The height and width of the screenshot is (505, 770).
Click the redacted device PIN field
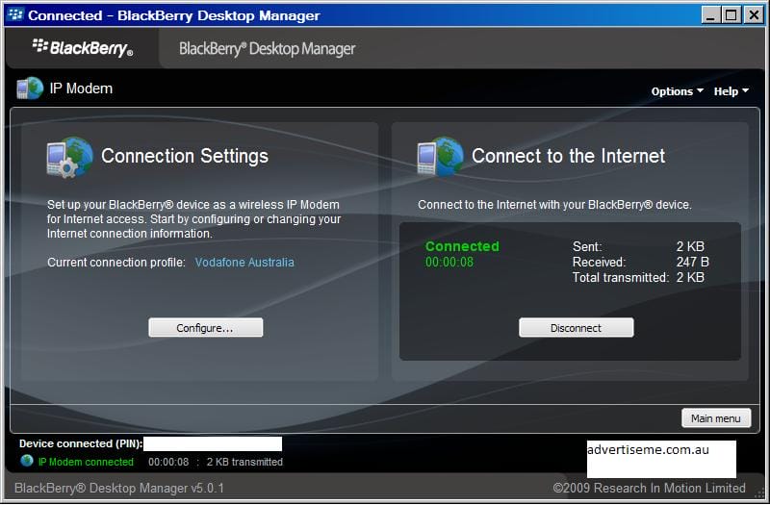(x=212, y=443)
